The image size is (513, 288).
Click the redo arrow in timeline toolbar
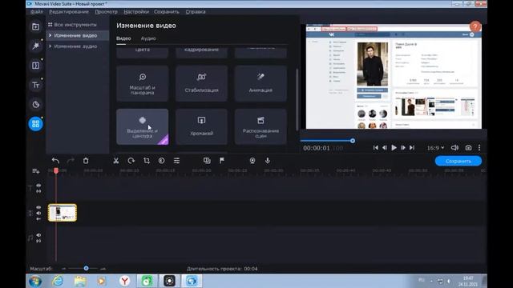[71, 161]
